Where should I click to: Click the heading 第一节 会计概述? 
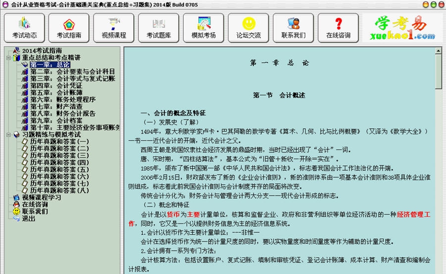click(279, 95)
